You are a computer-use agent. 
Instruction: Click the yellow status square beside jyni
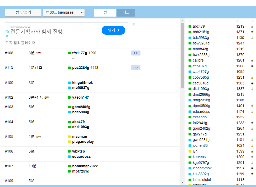click(x=190, y=151)
